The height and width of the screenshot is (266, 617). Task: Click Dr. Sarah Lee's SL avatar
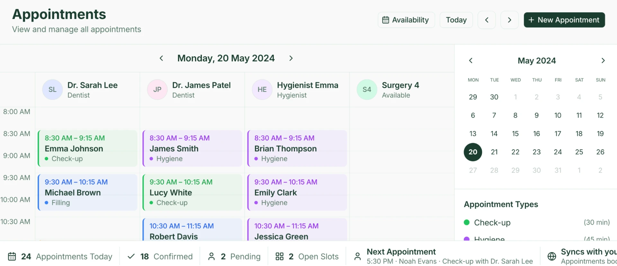coord(52,90)
